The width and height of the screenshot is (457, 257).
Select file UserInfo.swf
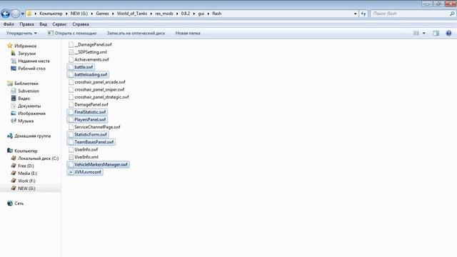tap(84, 149)
